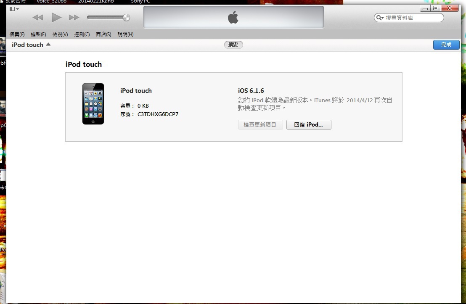
Task: Click the 0 KB capacity value
Action: tap(143, 106)
